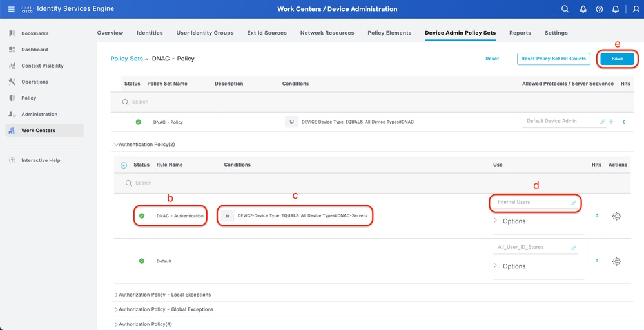Click the Bookmarks sidebar icon
The height and width of the screenshot is (330, 644).
click(x=12, y=33)
